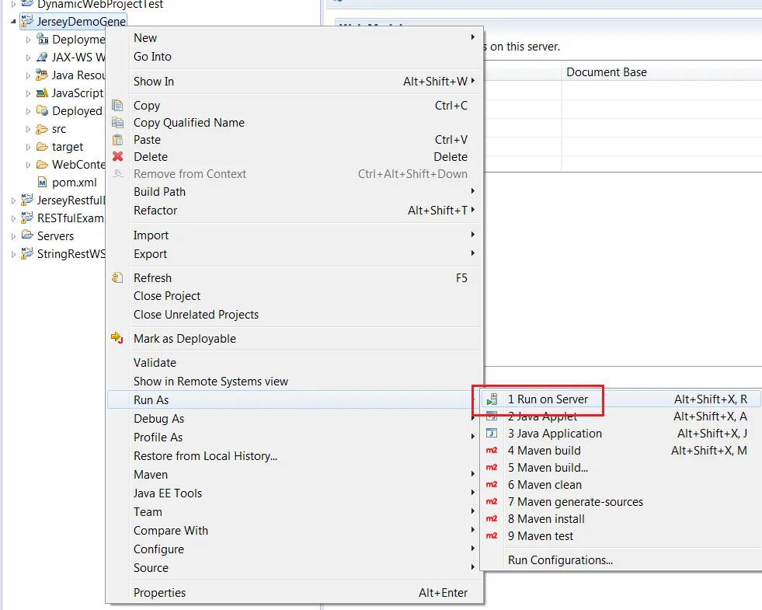Choose Go Into
Image resolution: width=762 pixels, height=610 pixels.
click(294, 57)
